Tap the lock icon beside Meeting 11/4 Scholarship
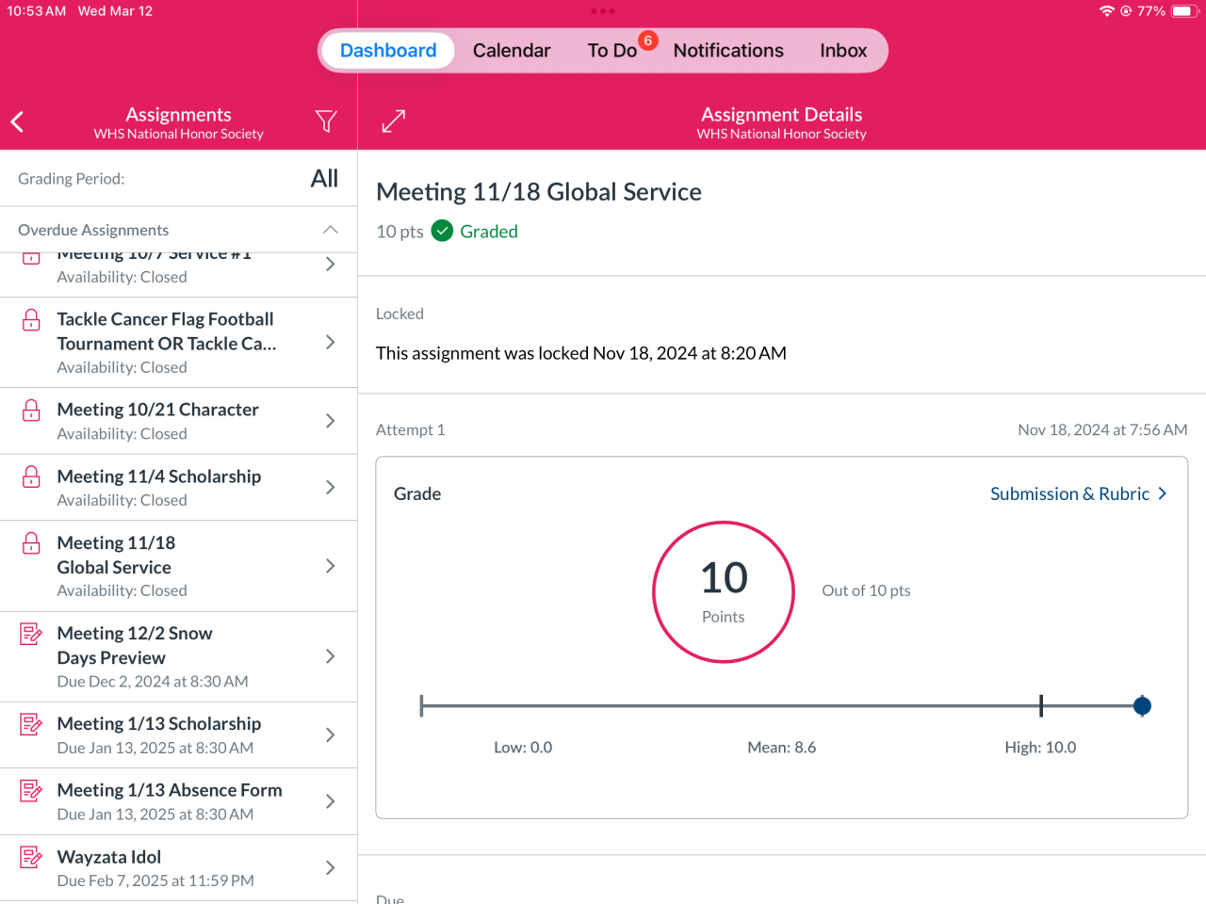 click(x=31, y=476)
